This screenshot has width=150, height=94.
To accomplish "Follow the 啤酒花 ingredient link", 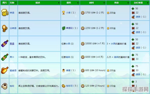I will click(x=69, y=28).
